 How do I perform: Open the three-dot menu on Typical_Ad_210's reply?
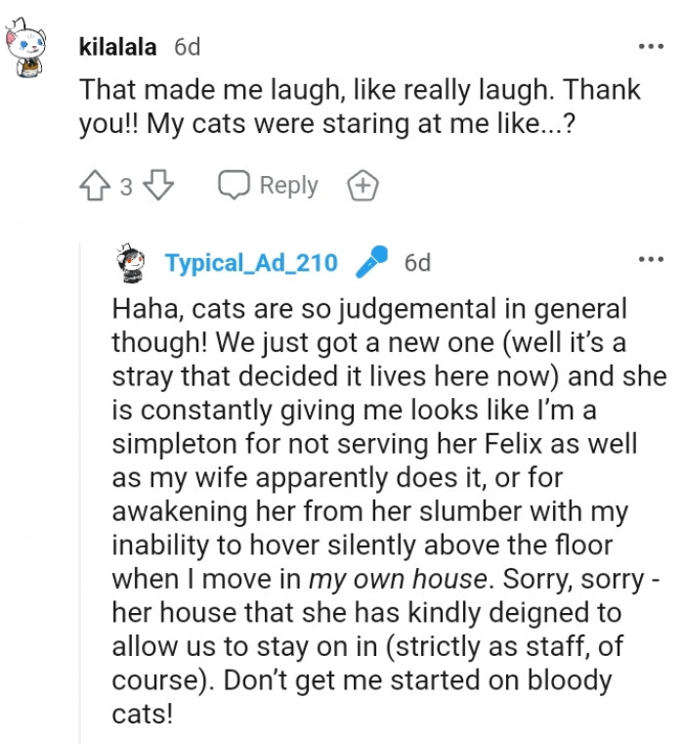click(650, 260)
